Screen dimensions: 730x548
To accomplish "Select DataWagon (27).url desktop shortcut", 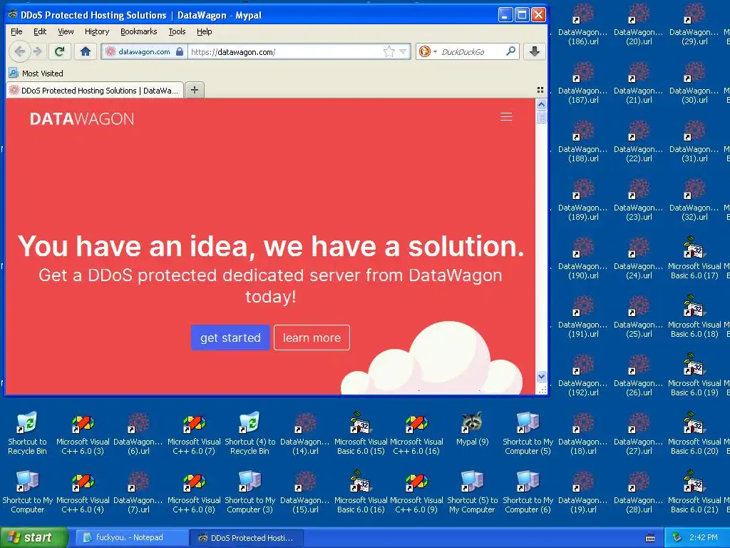I will coord(638,433).
